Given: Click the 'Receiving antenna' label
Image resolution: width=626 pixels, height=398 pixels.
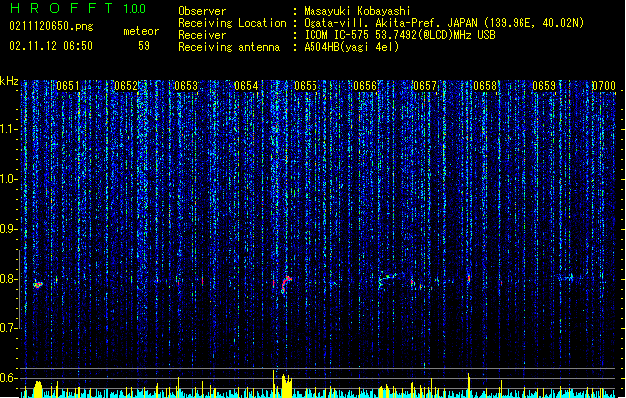Looking at the screenshot, I should point(229,47).
